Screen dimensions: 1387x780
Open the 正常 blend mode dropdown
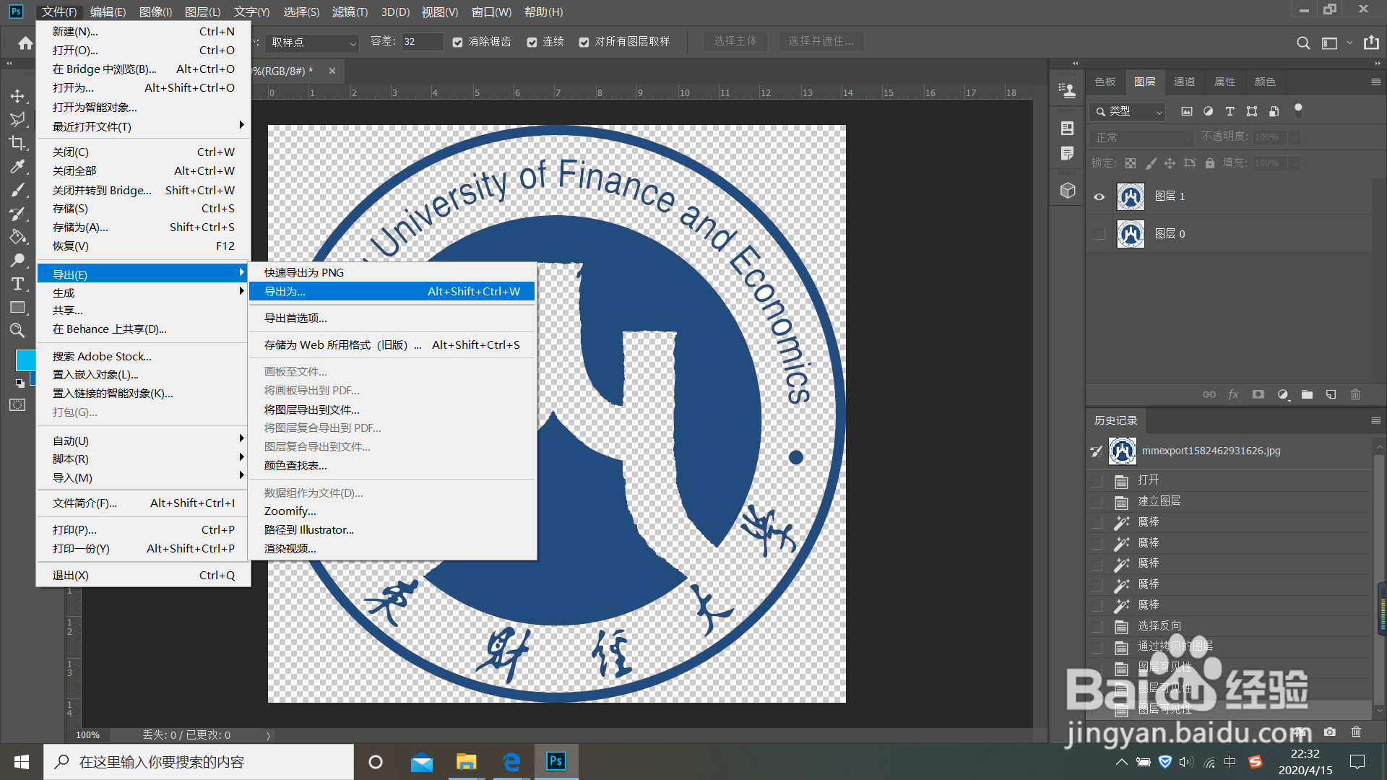[1142, 137]
